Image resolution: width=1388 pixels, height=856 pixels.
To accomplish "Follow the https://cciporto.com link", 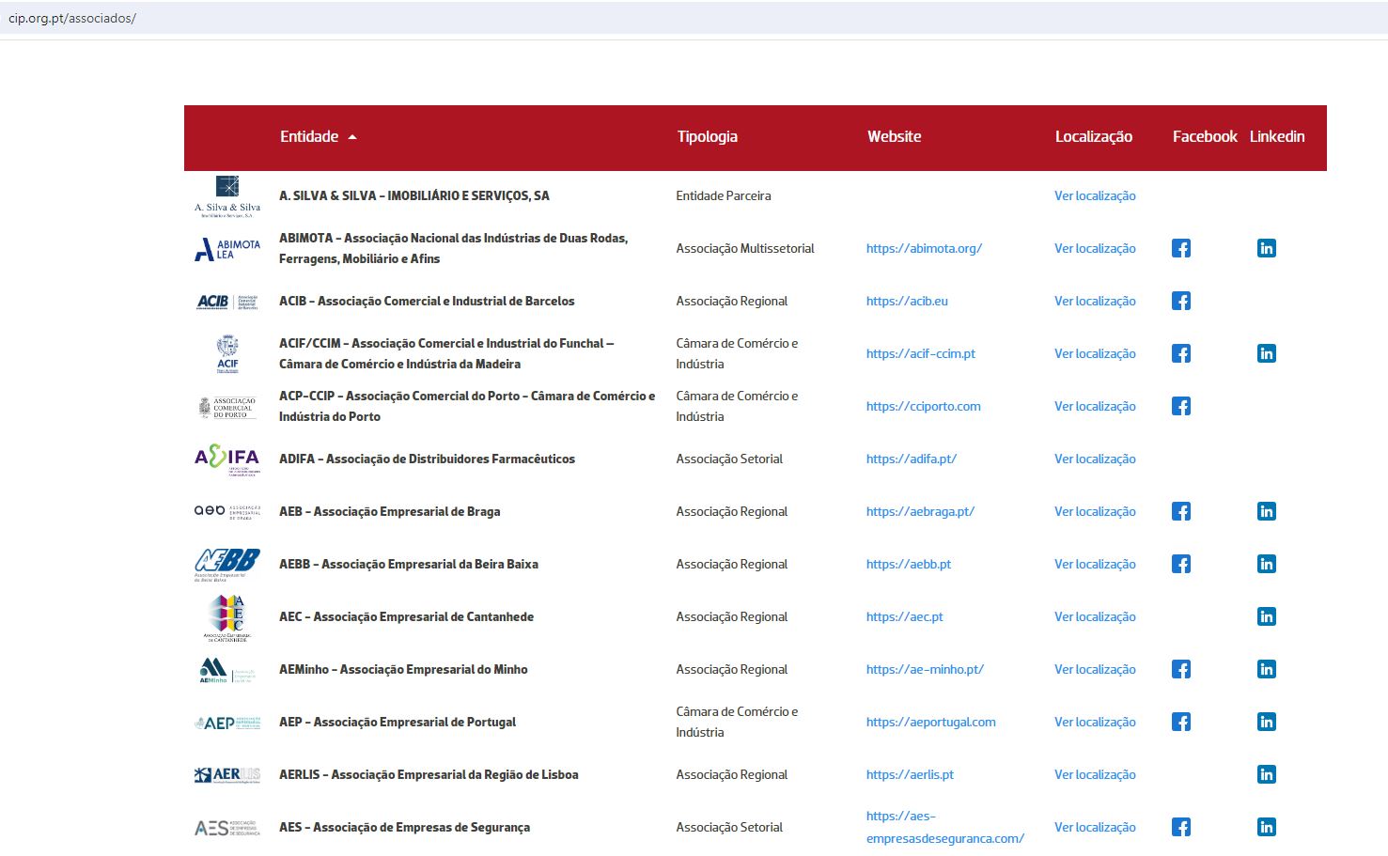I will [924, 406].
